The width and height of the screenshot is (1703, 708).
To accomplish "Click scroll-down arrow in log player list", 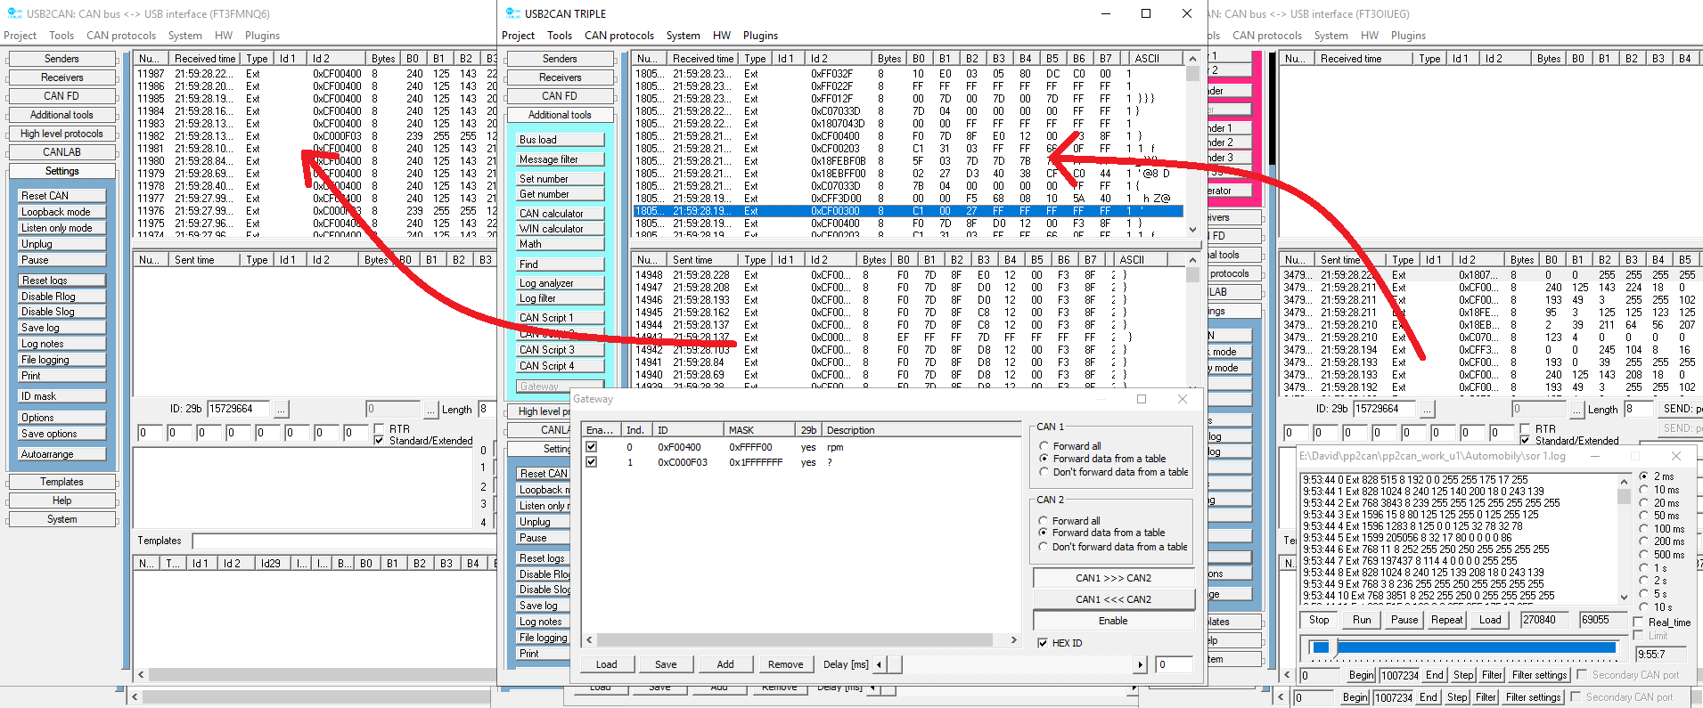I will [x=1624, y=597].
